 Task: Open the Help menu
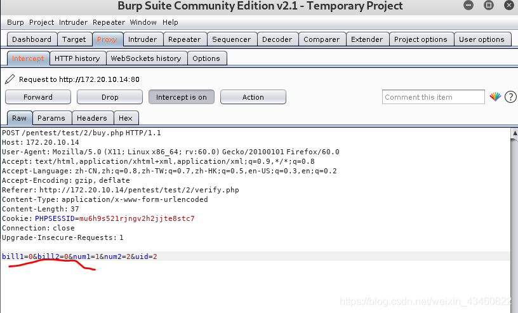(x=170, y=22)
